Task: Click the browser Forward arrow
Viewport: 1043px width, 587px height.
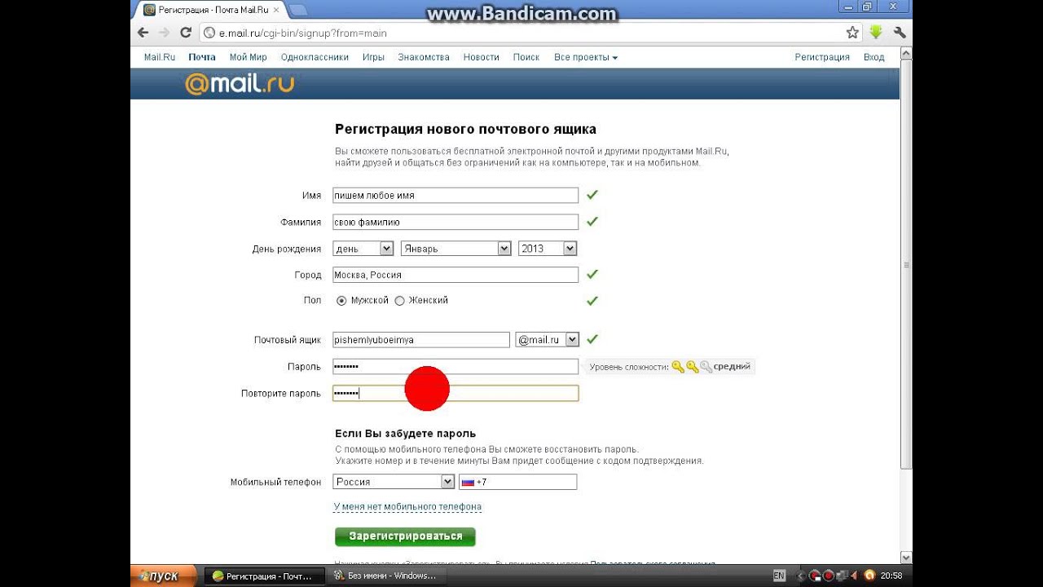Action: [x=165, y=33]
